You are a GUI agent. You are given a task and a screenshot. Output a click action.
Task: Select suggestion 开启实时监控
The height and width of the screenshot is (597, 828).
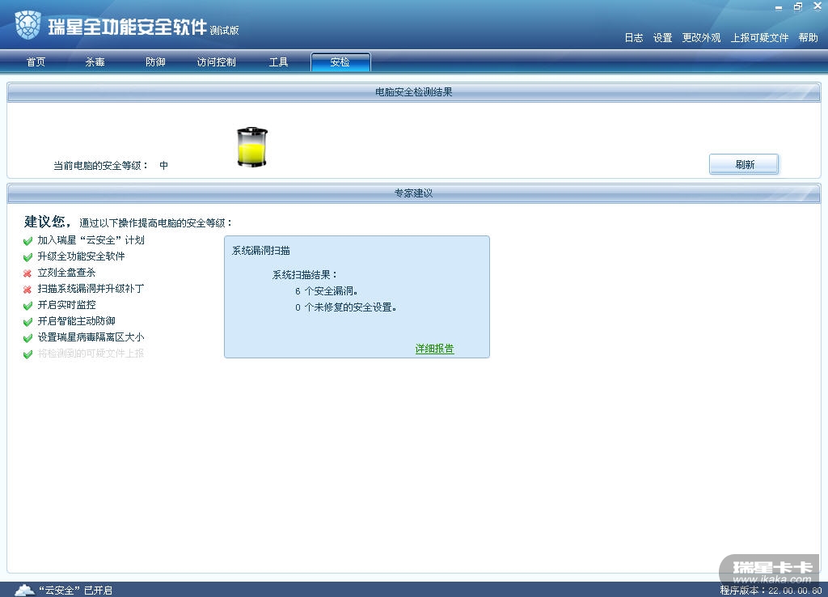tap(66, 305)
